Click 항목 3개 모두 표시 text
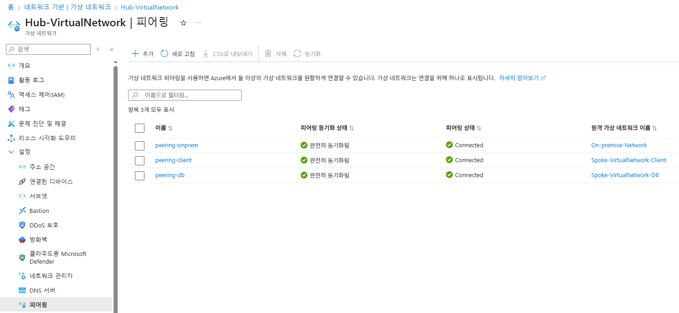The image size is (679, 313). point(151,110)
